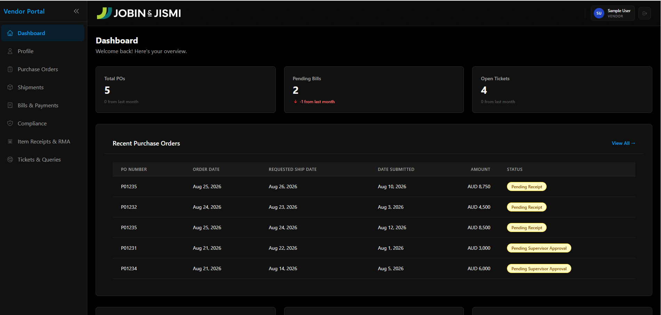
Task: Open Item Receipts & RMA
Action: [43, 141]
